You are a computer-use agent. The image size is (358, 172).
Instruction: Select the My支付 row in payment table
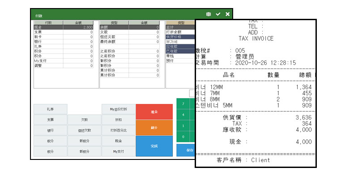[64, 61]
